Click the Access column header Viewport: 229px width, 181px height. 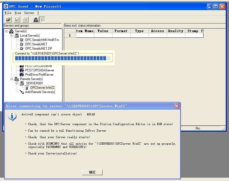[x=158, y=31]
